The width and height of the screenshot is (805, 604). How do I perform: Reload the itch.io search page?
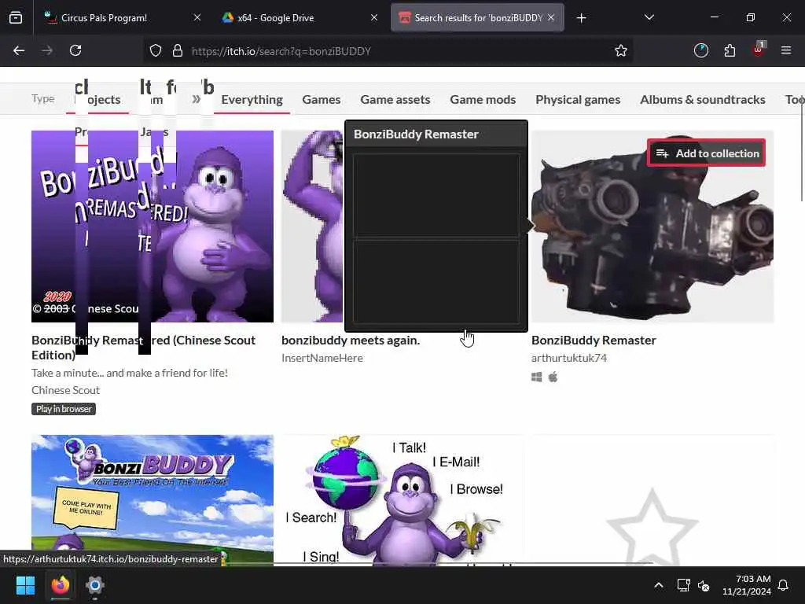[x=75, y=50]
